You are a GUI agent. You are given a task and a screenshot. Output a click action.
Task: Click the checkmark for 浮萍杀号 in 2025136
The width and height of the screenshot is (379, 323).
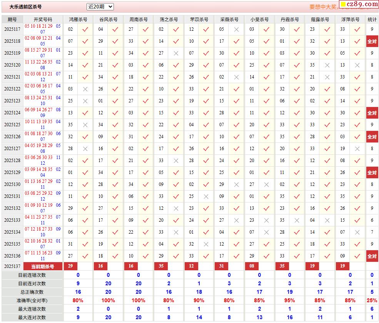click(357, 256)
